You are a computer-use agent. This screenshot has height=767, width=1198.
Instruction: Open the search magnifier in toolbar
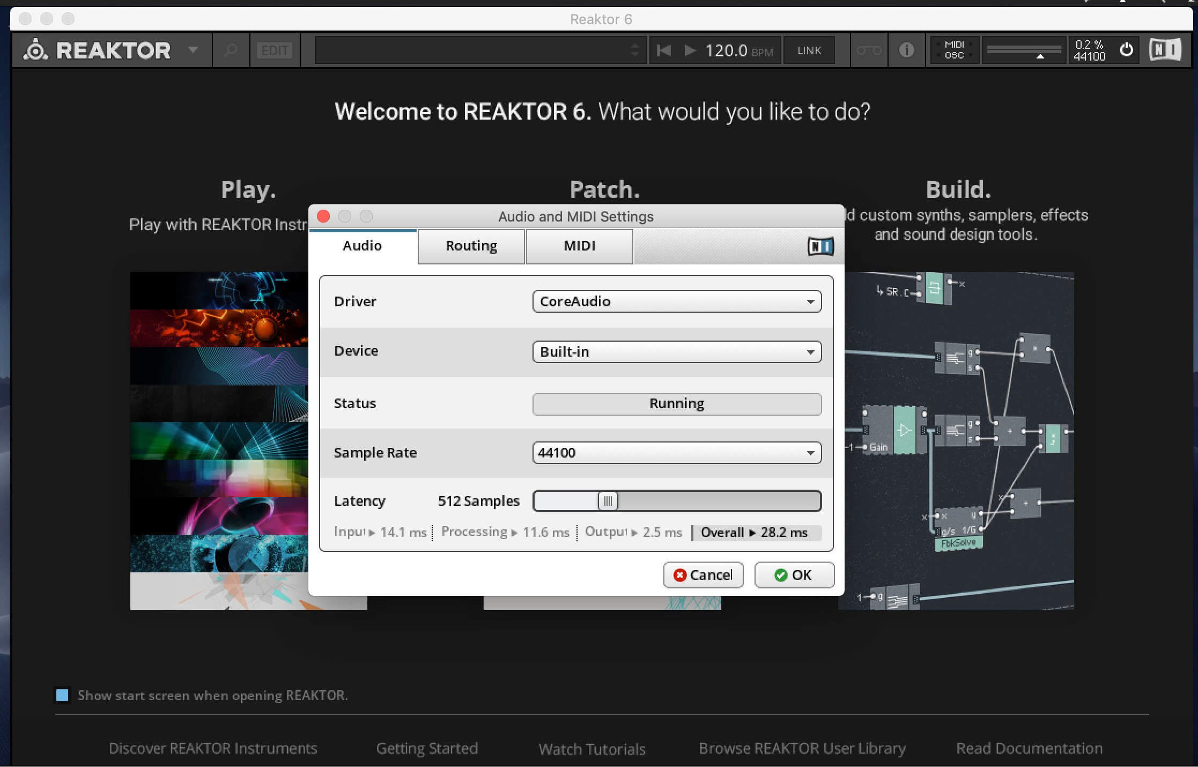pyautogui.click(x=231, y=50)
